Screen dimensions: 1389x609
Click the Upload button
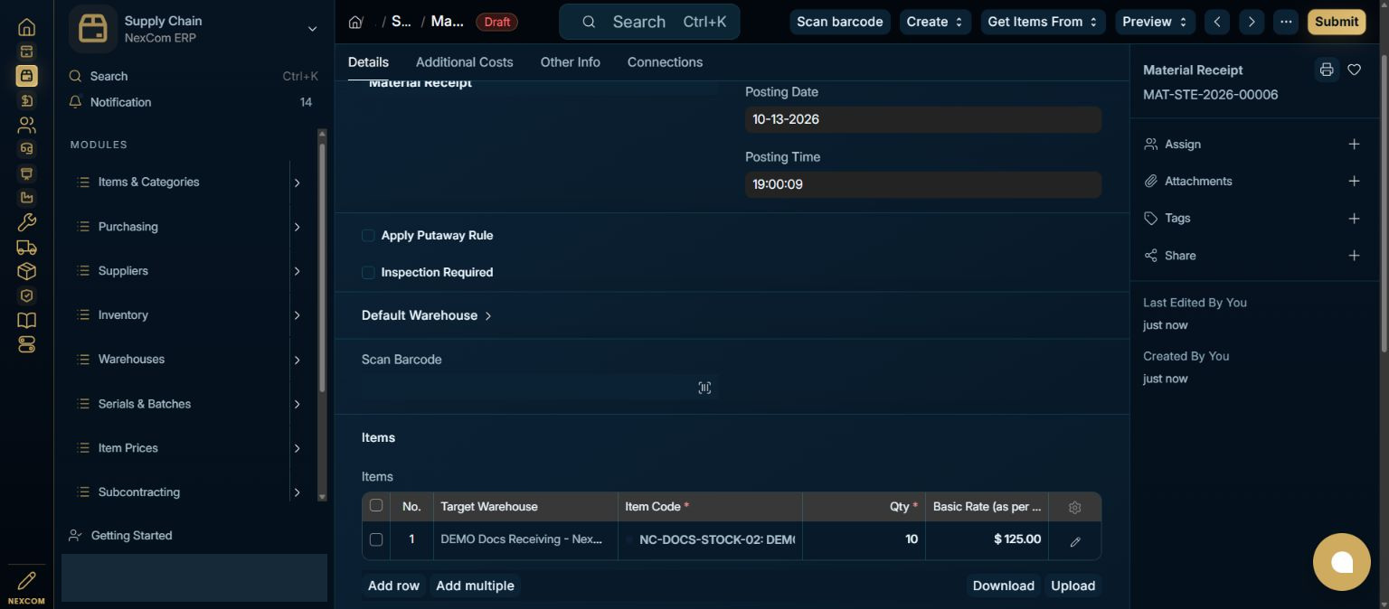[1072, 586]
